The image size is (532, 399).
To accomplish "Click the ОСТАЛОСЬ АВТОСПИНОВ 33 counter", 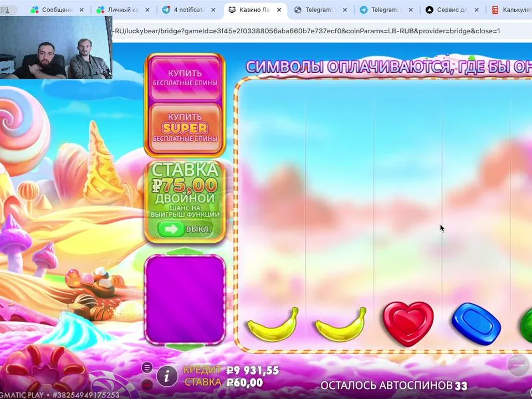I will point(394,386).
